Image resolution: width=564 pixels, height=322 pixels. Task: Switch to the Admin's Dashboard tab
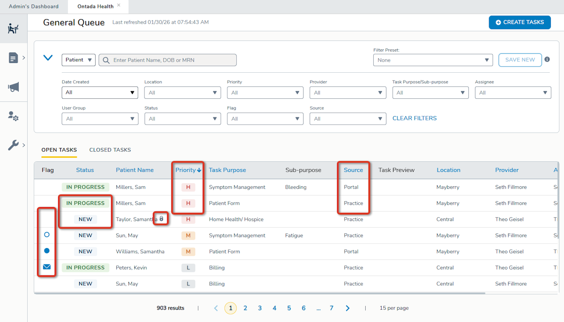[33, 6]
